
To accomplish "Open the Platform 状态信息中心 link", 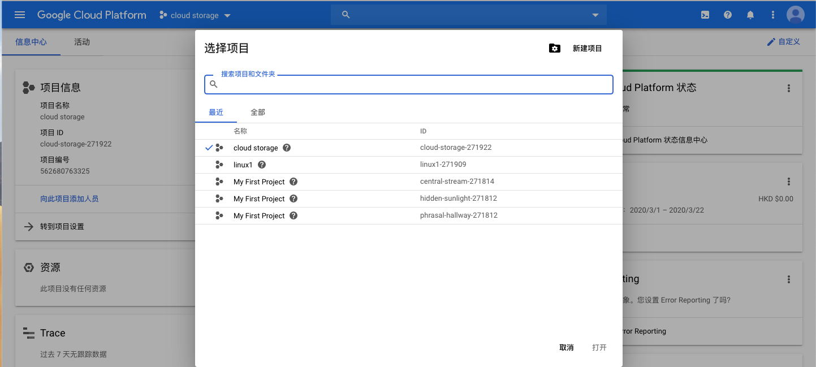I will (665, 140).
